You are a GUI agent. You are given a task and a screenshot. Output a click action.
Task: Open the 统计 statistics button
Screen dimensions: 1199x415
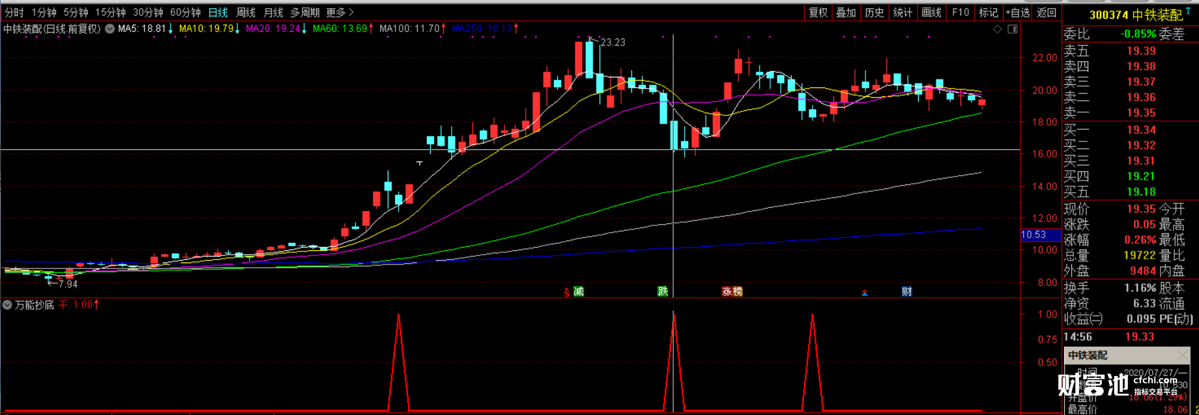(903, 12)
